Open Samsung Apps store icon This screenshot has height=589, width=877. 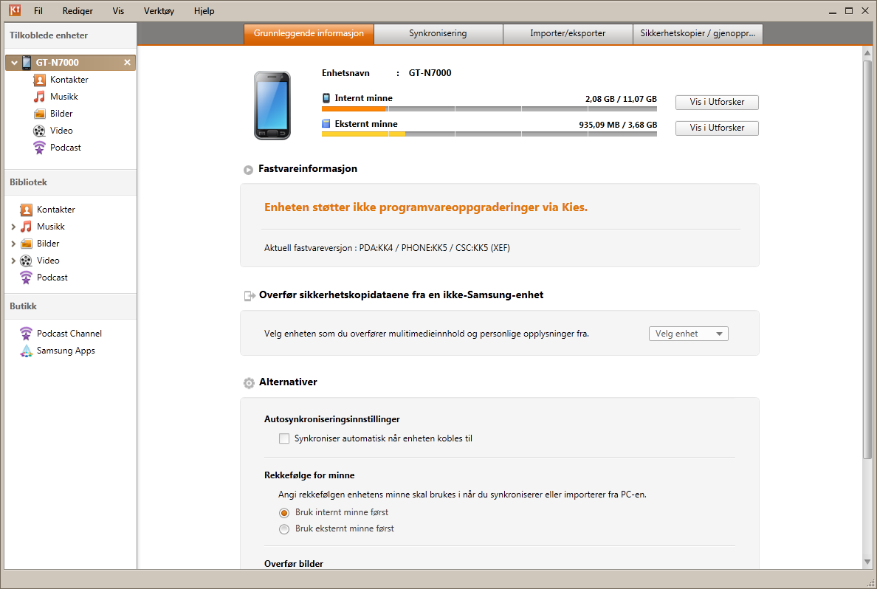[x=27, y=351]
